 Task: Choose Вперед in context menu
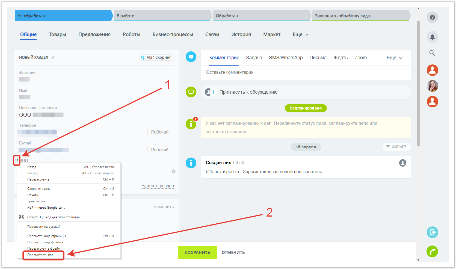(x=69, y=173)
